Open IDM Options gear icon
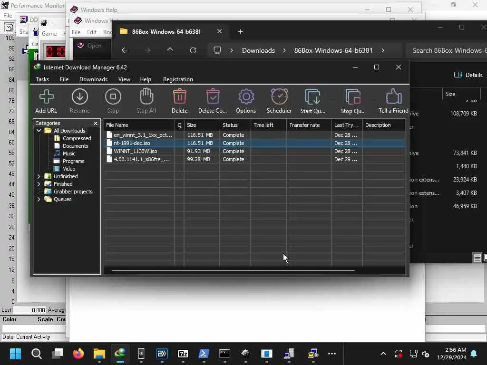Screen dimensions: 487x365 [246, 96]
